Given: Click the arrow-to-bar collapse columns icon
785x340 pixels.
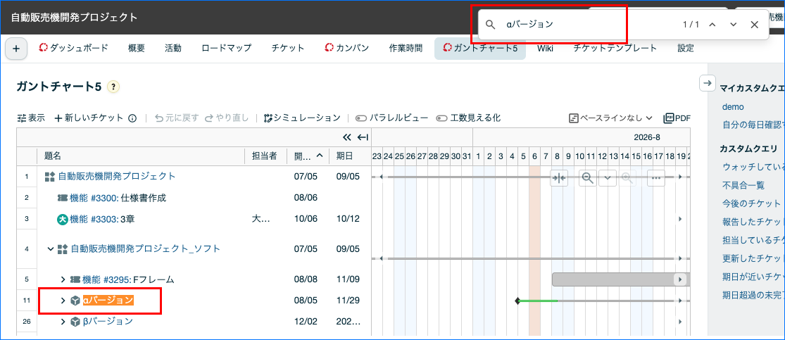Looking at the screenshot, I should click(x=363, y=137).
